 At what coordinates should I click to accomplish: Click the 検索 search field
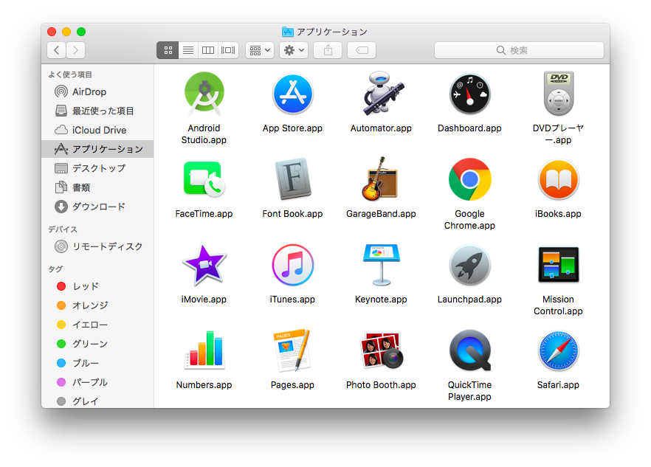click(519, 50)
